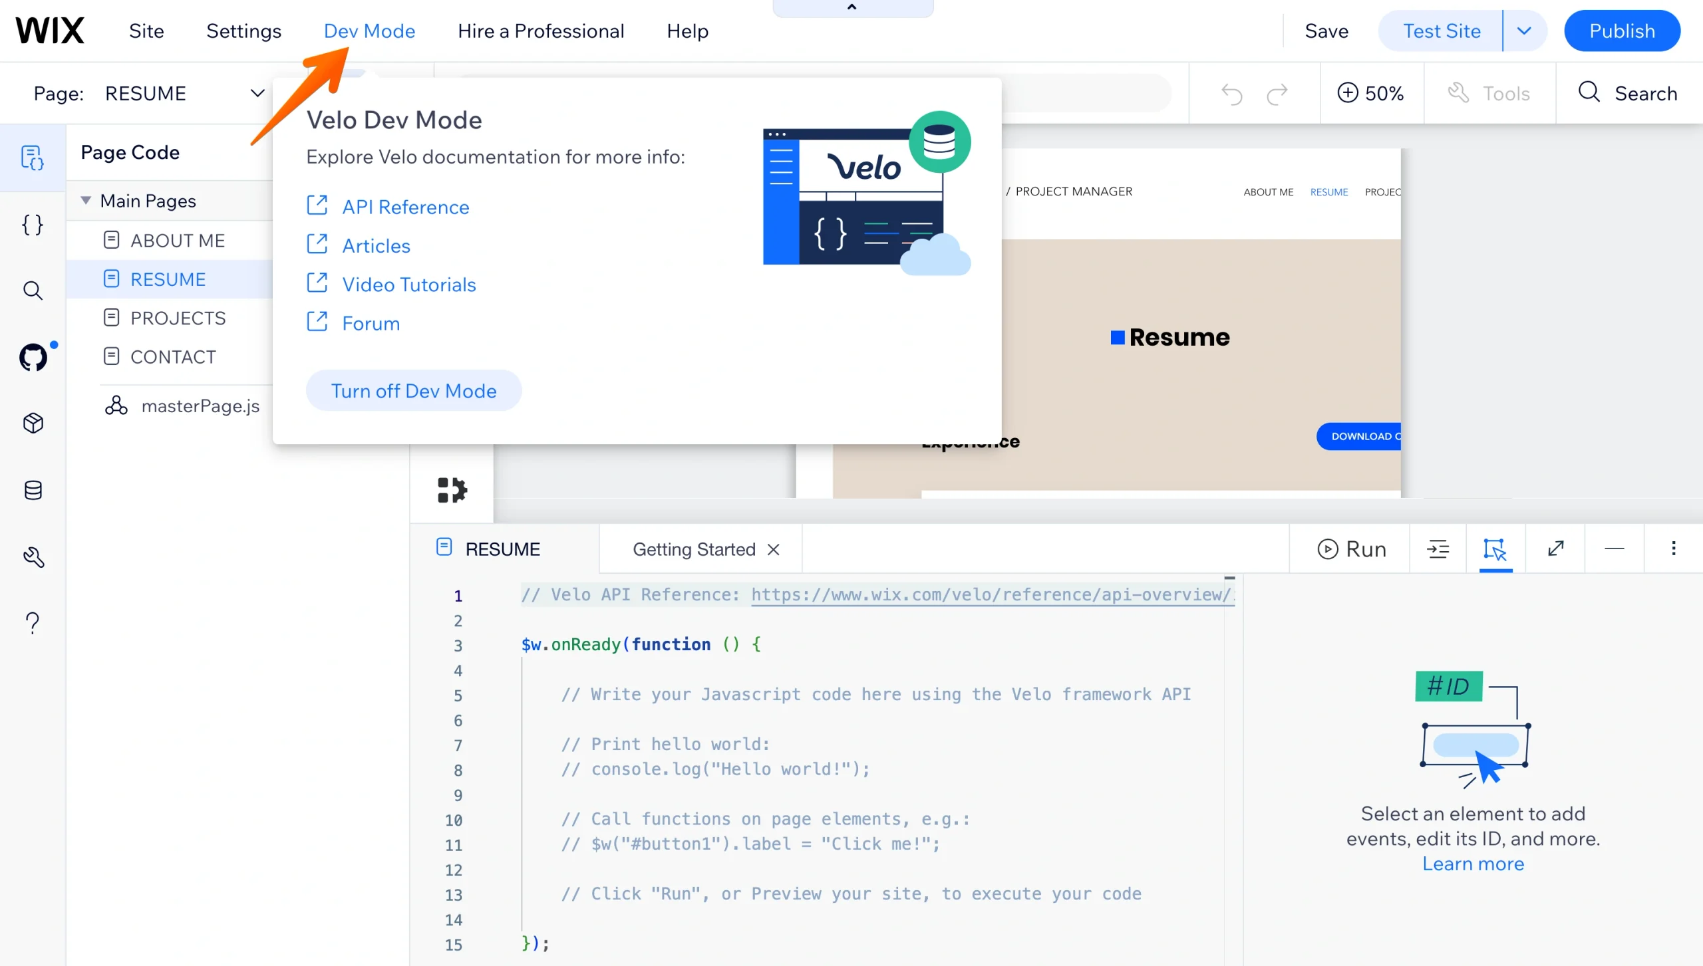Open the Settings menu
Image resolution: width=1703 pixels, height=966 pixels.
coord(243,31)
